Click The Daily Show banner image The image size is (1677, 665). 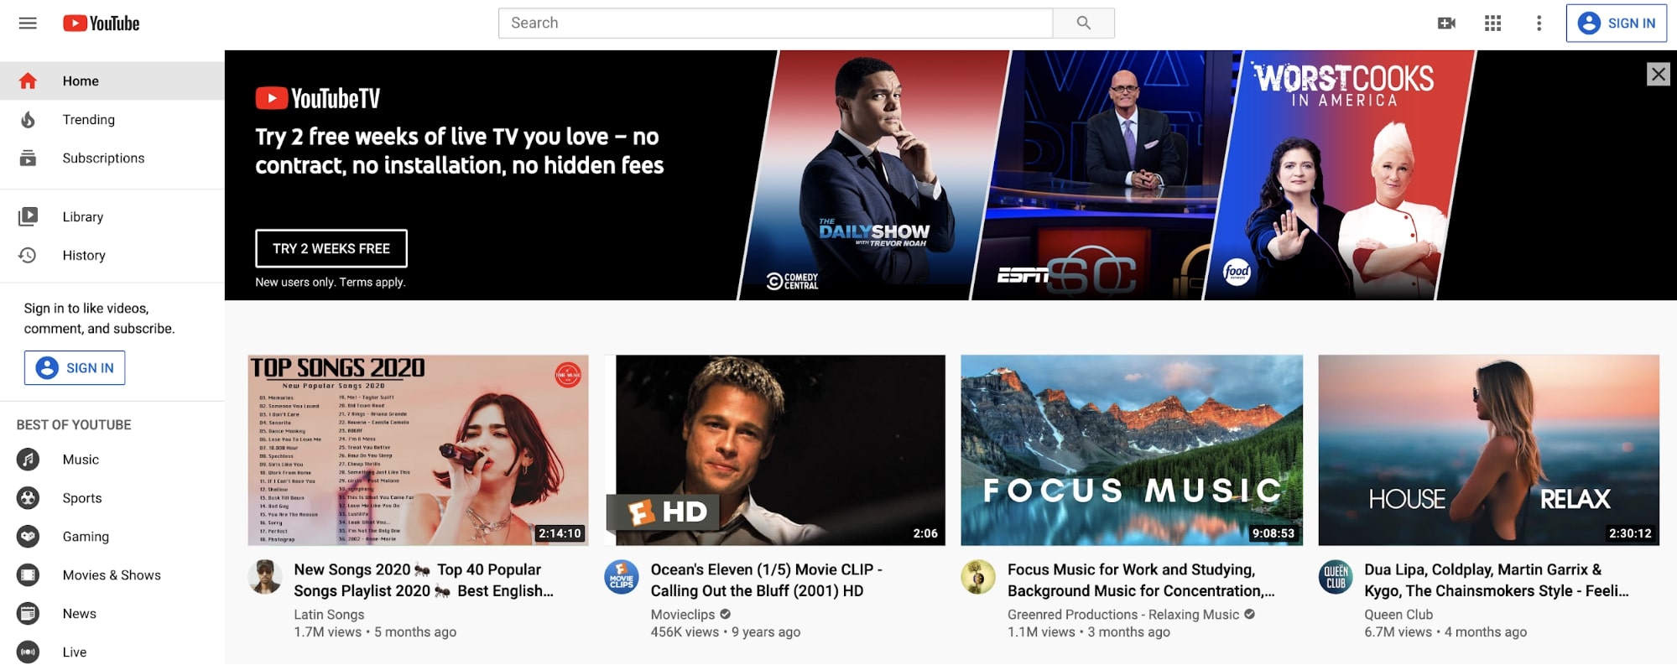pos(874,175)
